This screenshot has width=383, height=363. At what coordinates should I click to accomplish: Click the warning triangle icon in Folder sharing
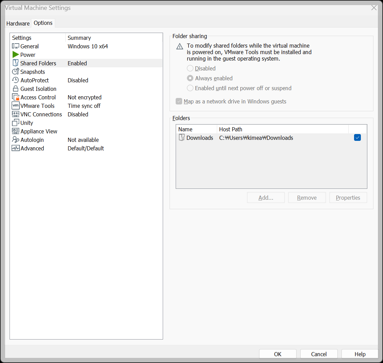pyautogui.click(x=179, y=46)
